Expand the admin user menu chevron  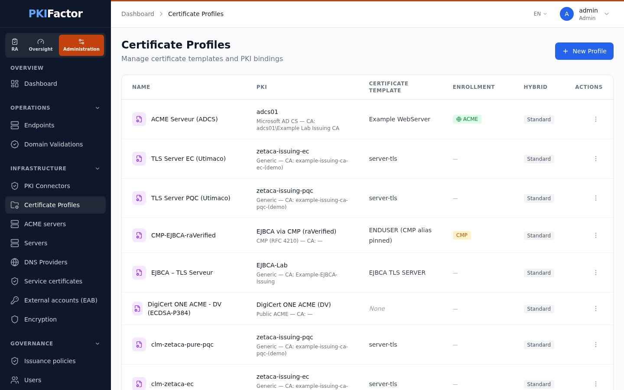click(607, 14)
